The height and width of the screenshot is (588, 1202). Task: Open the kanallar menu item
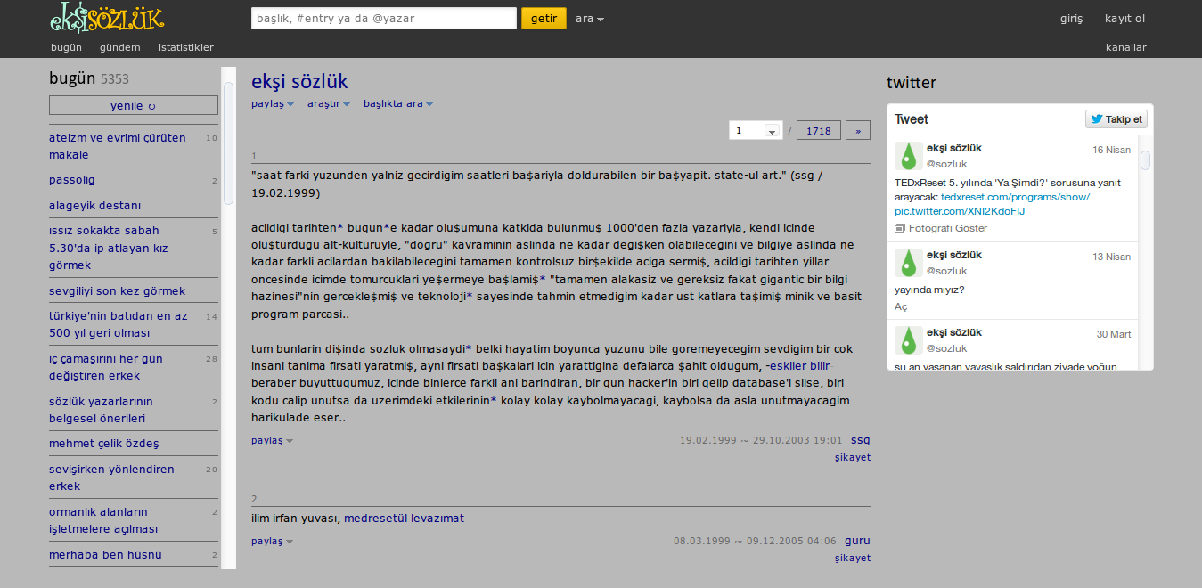(1126, 47)
